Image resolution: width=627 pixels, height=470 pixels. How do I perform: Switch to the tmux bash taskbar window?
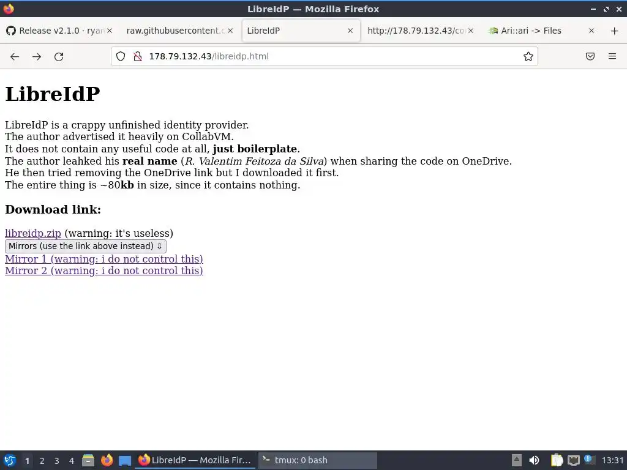[318, 460]
